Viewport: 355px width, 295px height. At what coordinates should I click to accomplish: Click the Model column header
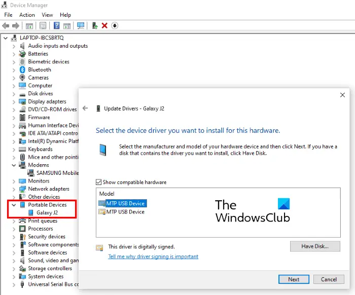pyautogui.click(x=106, y=194)
